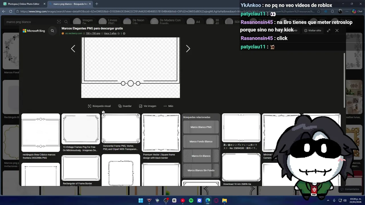Open OBS Studio from the taskbar
365x205 pixels.
(x=166, y=200)
